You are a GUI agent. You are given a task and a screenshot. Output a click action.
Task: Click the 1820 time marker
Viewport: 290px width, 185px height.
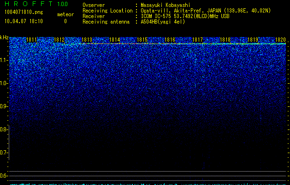(280, 40)
